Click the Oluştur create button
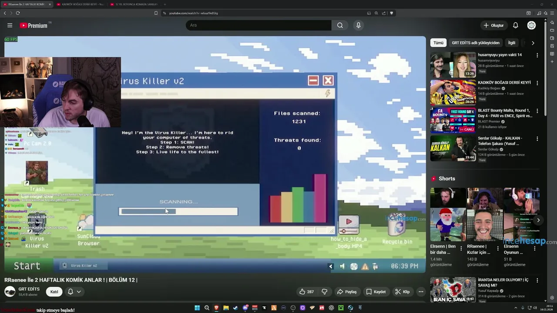 click(493, 25)
